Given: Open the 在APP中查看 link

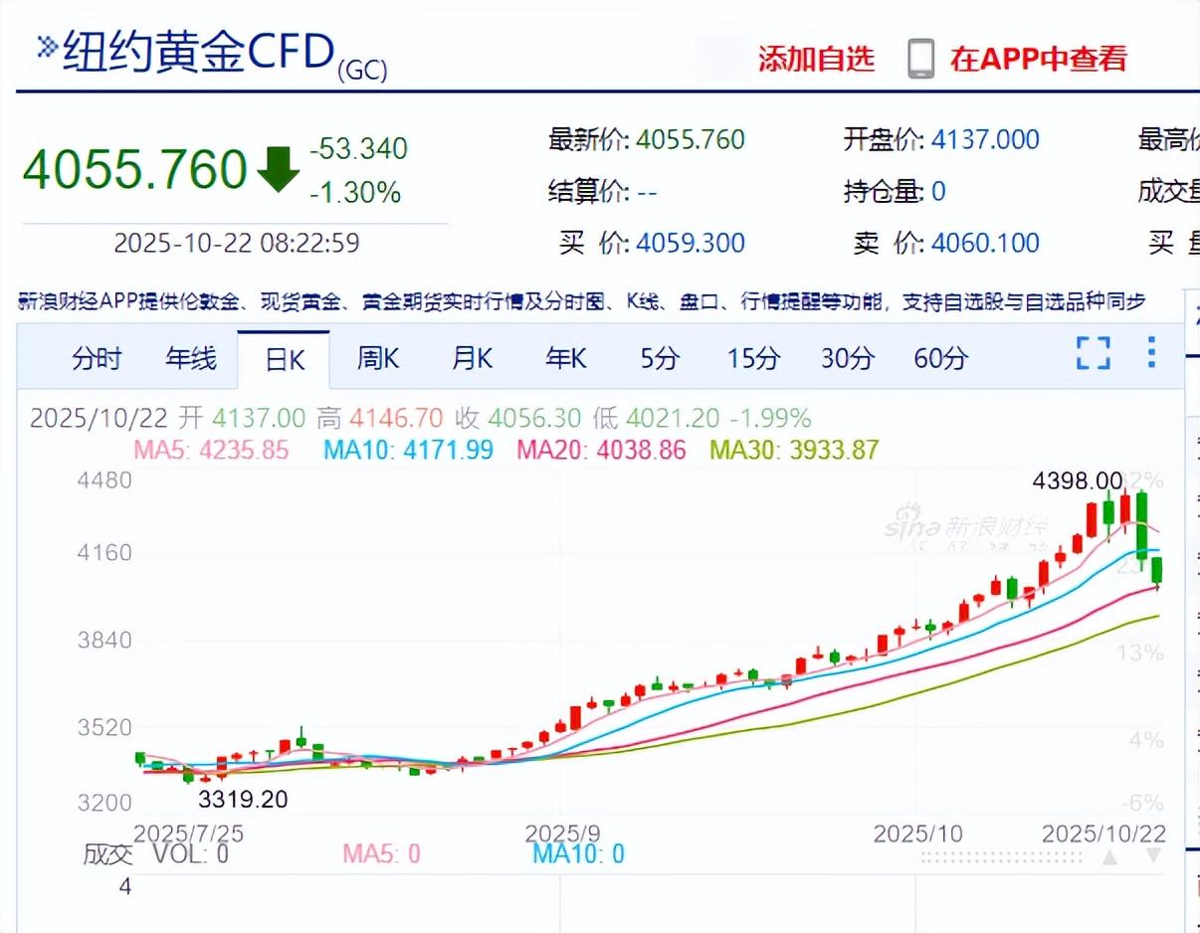Looking at the screenshot, I should point(1038,60).
